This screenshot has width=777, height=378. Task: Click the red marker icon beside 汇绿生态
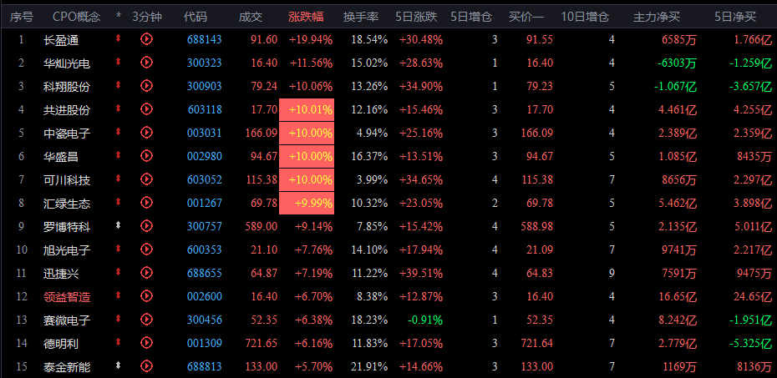118,201
